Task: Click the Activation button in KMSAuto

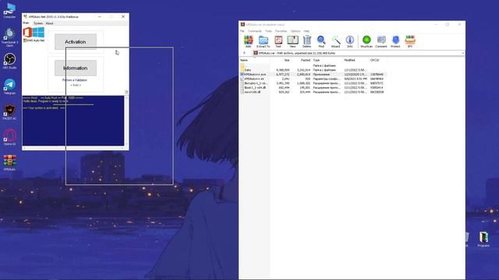Action: coord(76,42)
